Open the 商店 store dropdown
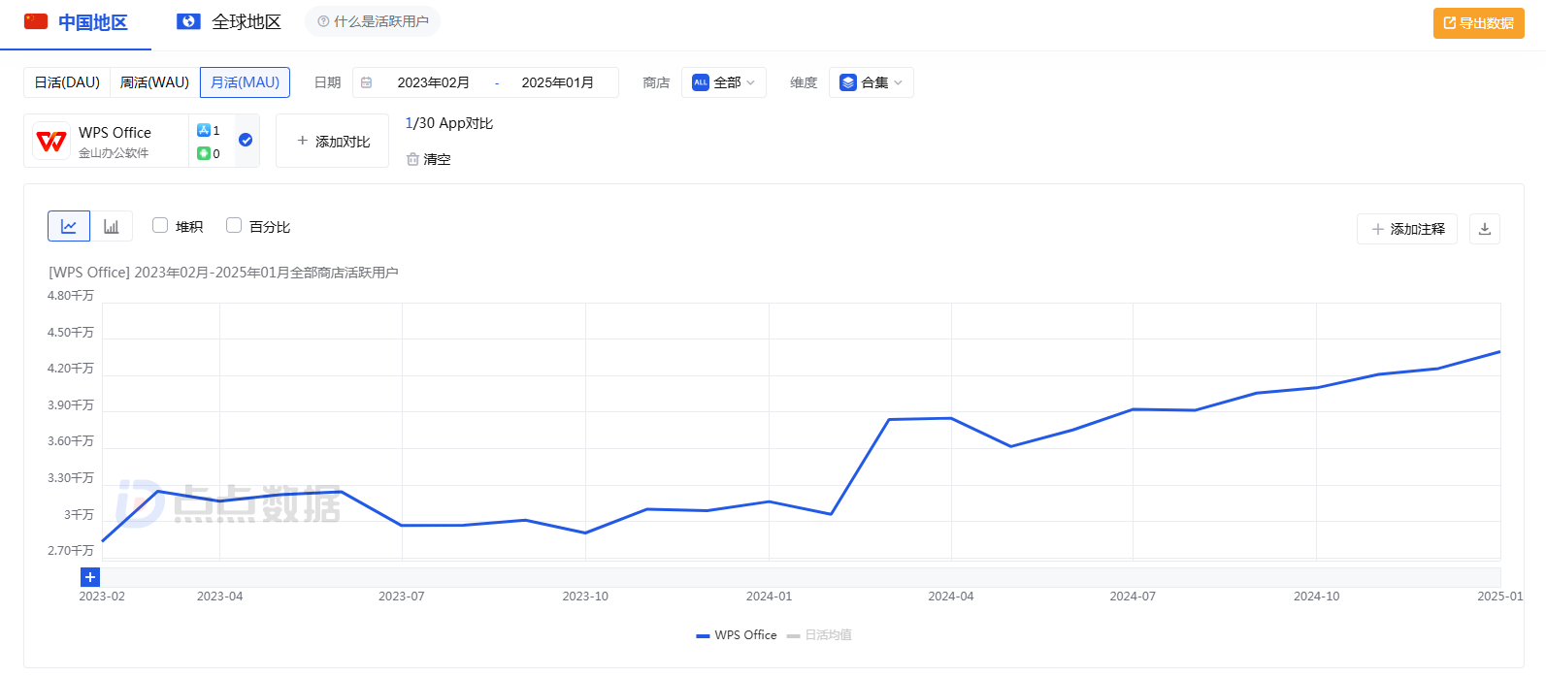This screenshot has width=1546, height=678. click(723, 83)
